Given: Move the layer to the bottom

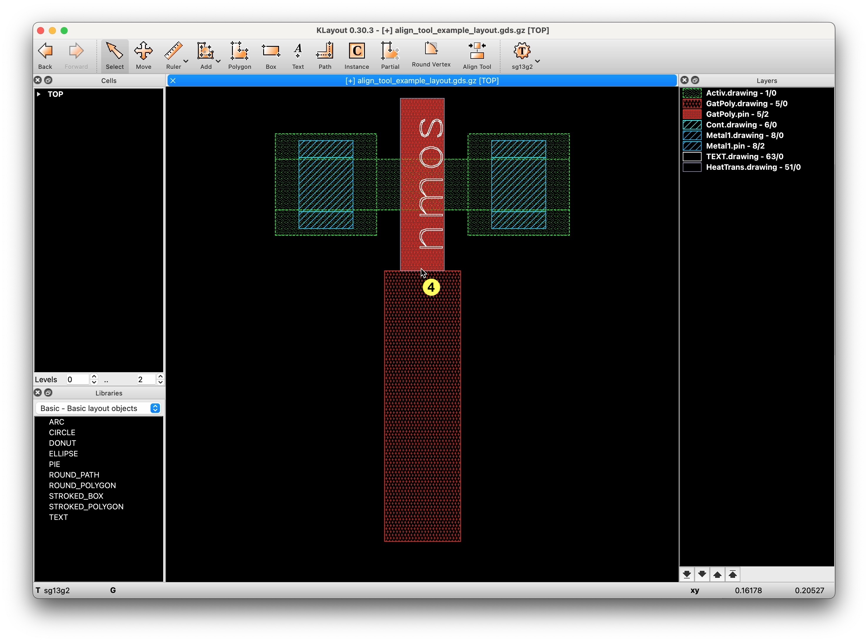Looking at the screenshot, I should pos(687,574).
